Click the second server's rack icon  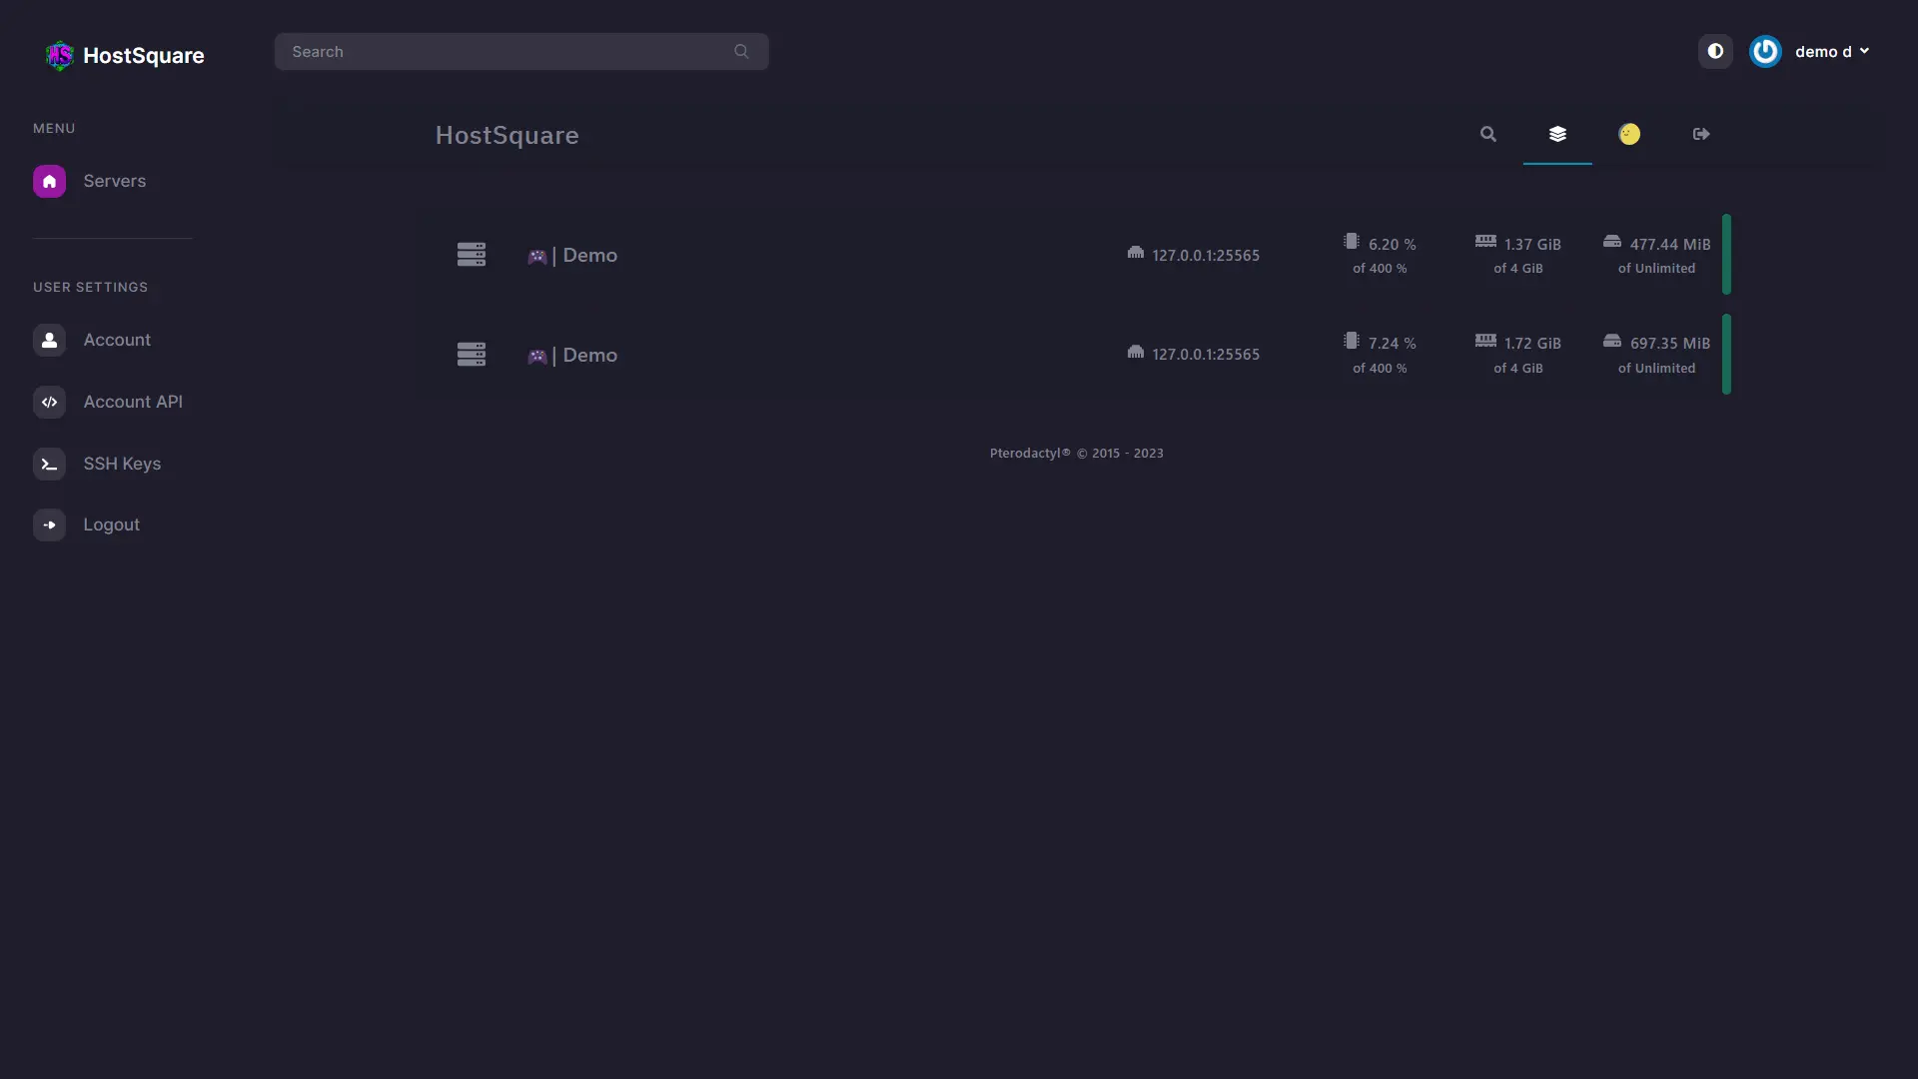tap(471, 354)
